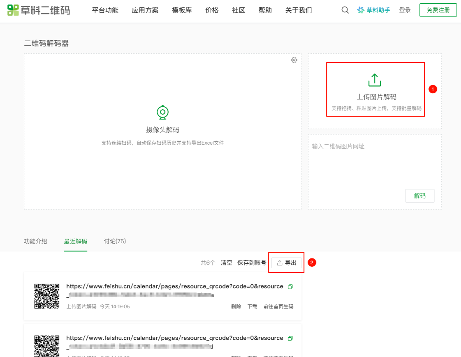Open the 应用方案 menu
461x357 pixels.
tap(145, 10)
